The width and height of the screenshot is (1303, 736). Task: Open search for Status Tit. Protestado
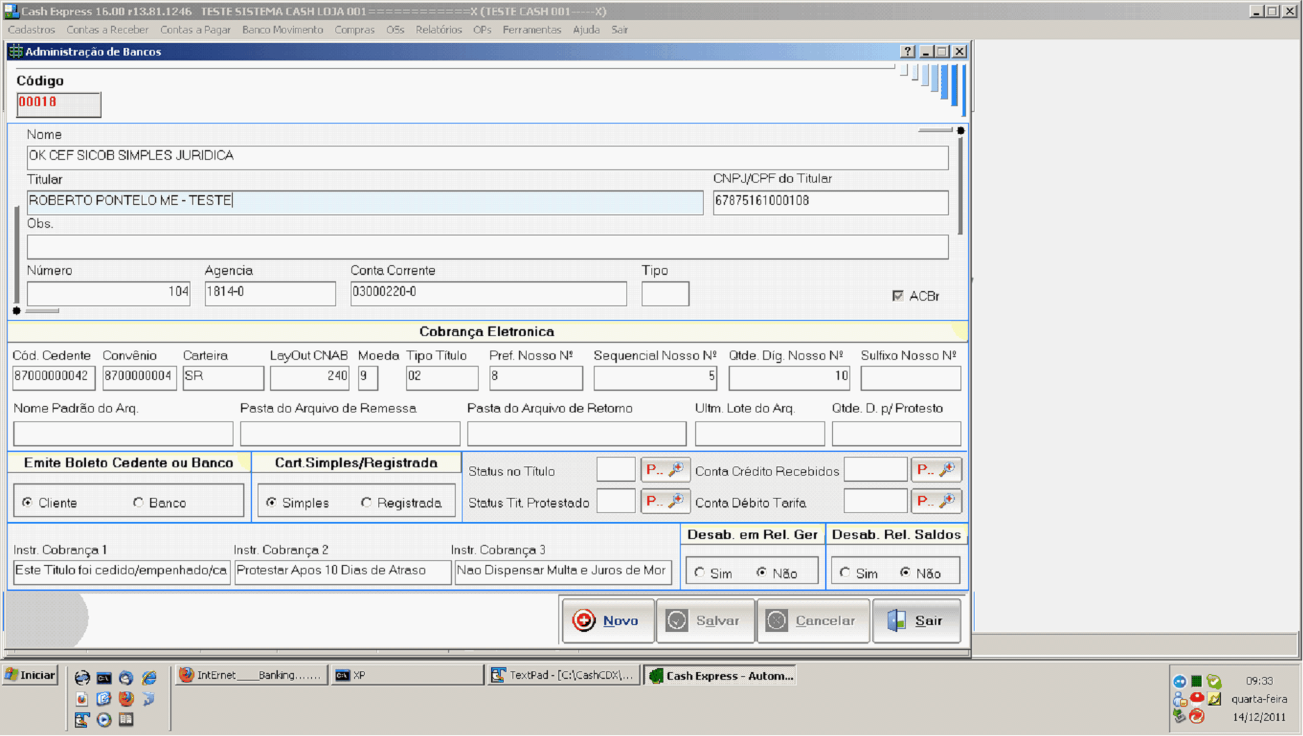click(x=665, y=501)
